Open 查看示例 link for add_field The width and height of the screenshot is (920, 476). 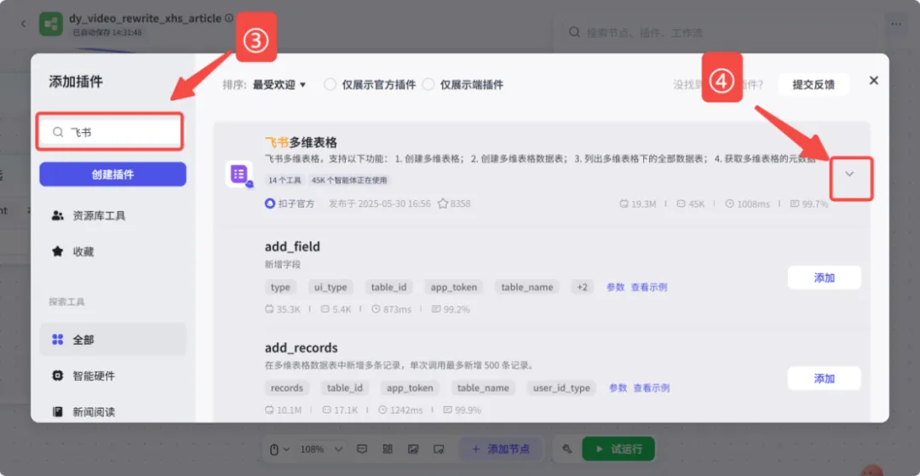pyautogui.click(x=649, y=287)
